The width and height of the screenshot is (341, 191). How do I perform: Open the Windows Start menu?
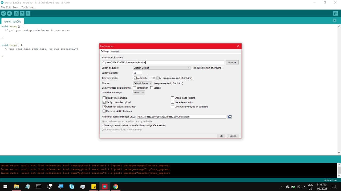click(5, 186)
